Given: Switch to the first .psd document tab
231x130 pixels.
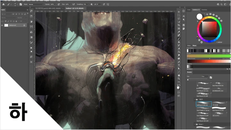Looking at the screenshot, I should pyautogui.click(x=48, y=8).
